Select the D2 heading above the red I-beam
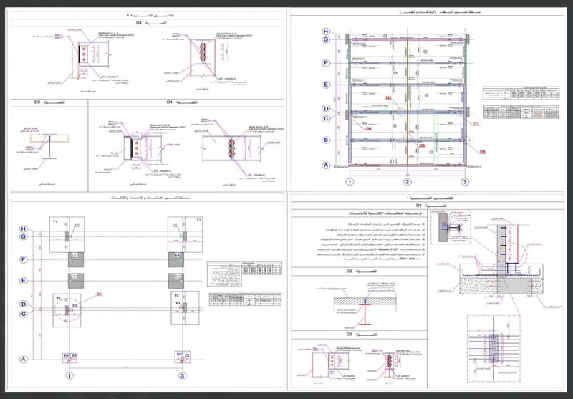Viewport: 573px width, 399px height. click(x=349, y=271)
